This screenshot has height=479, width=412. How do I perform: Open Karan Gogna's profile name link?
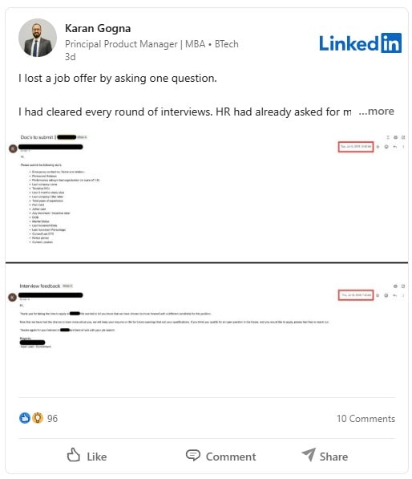pos(98,28)
